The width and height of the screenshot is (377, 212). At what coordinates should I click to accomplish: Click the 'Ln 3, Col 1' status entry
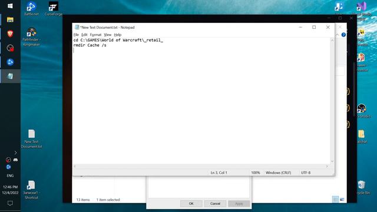click(x=219, y=173)
